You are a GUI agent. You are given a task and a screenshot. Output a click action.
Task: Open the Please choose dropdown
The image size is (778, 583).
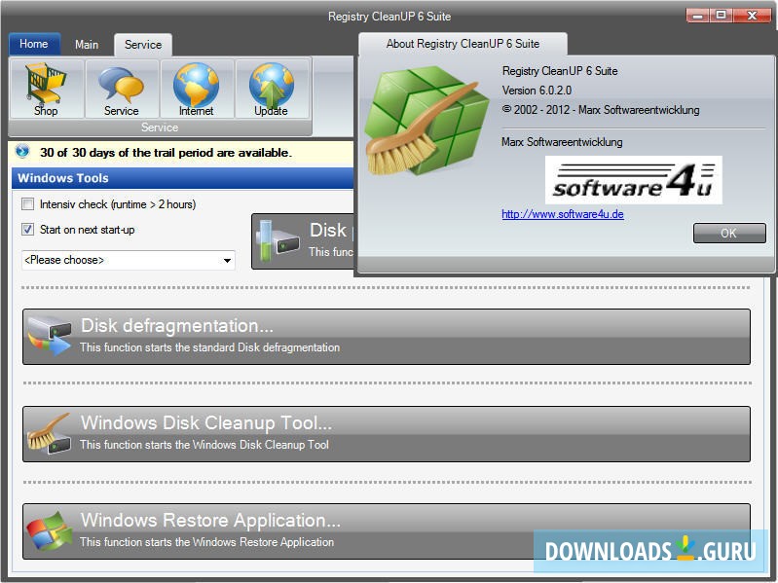[x=128, y=260]
